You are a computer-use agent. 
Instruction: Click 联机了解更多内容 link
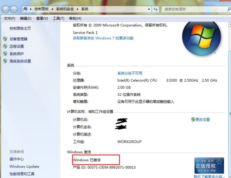(x=209, y=176)
